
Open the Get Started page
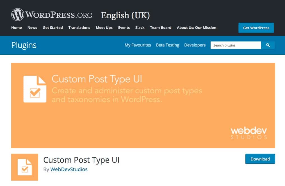(53, 28)
